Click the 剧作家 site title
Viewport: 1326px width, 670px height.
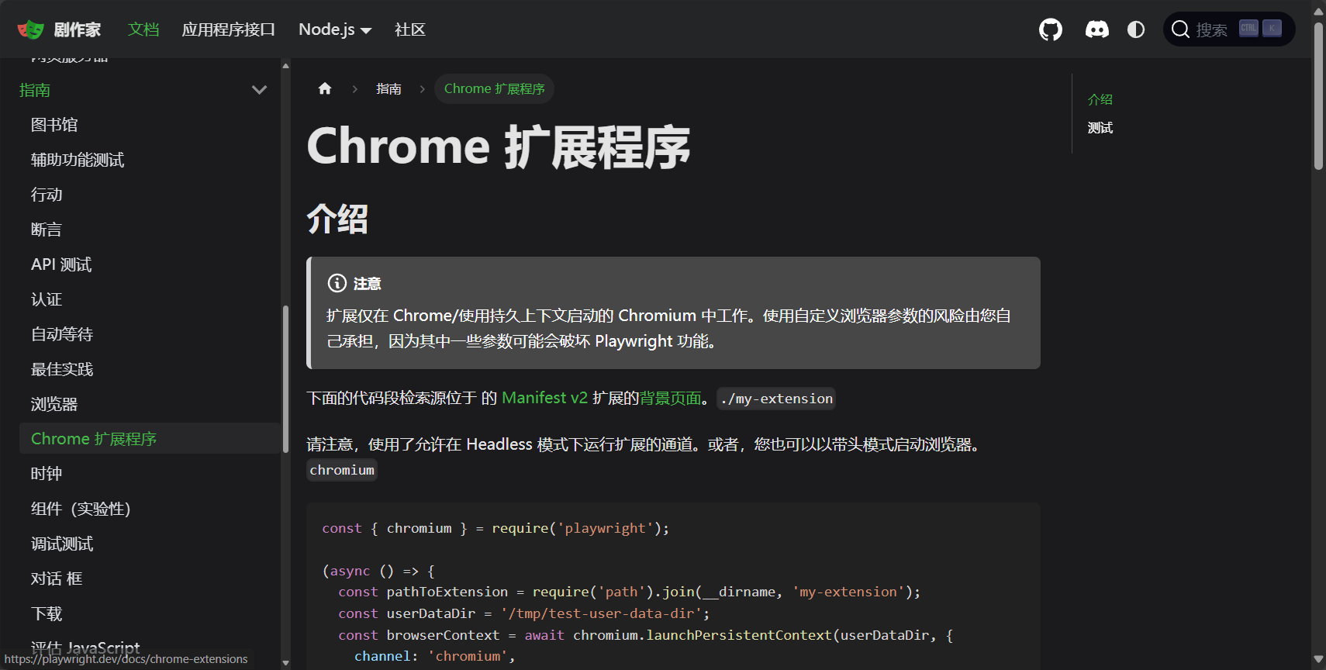[x=78, y=29]
